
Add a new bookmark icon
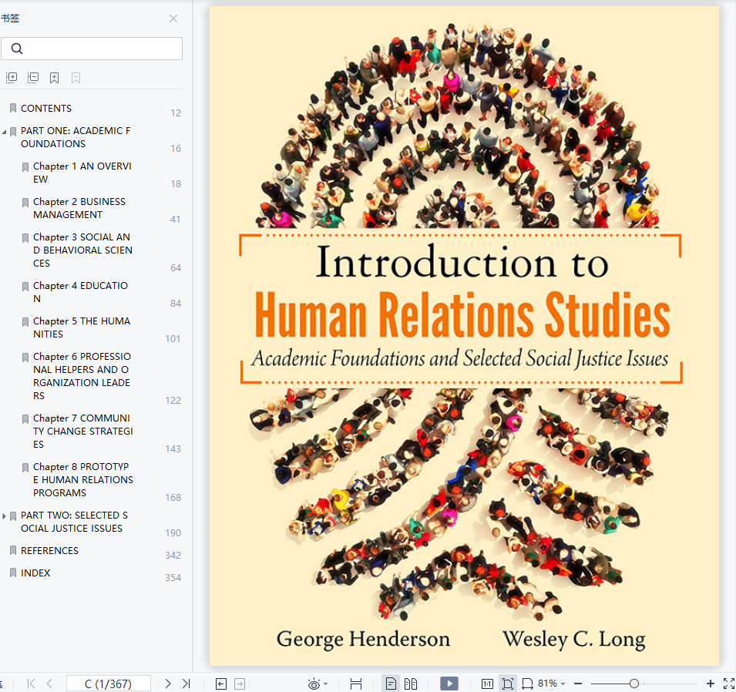(x=55, y=78)
